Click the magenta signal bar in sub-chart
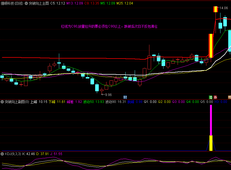Screen dimensions: 231x170 click(x=211, y=120)
